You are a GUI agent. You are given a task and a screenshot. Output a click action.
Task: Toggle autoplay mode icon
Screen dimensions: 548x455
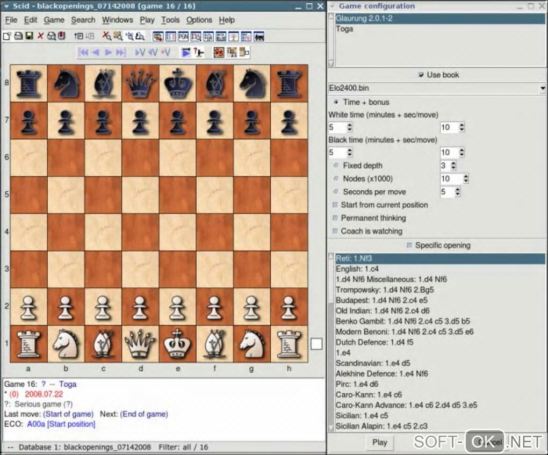coord(186,53)
